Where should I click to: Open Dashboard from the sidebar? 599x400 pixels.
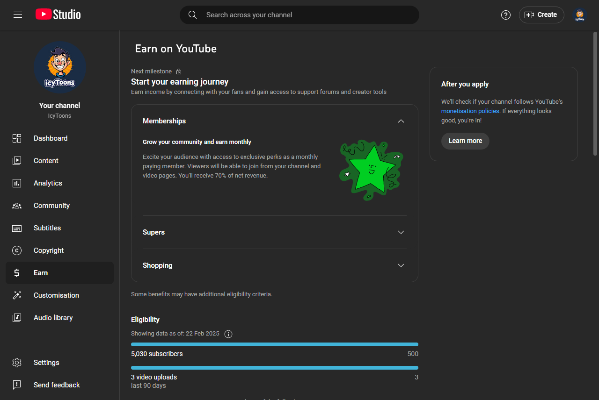[x=59, y=138]
